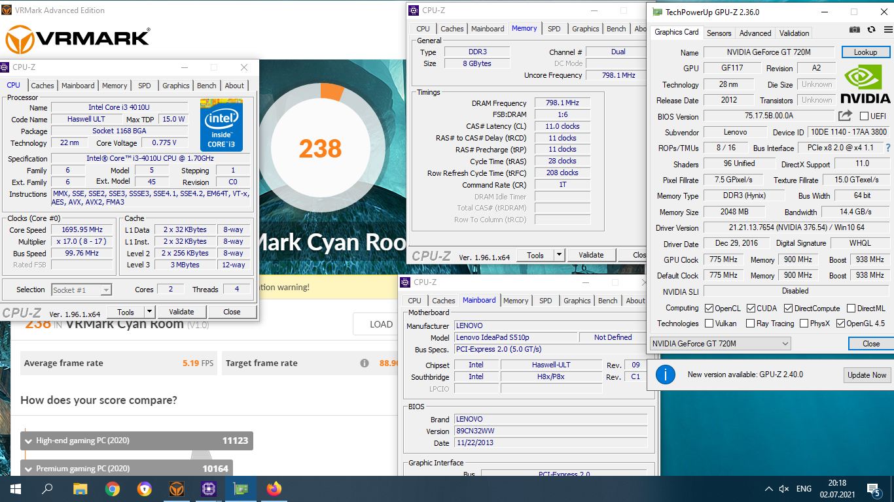Open the GPU selection dropdown in GPU-Z
Image resolution: width=894 pixels, height=502 pixels.
[721, 343]
